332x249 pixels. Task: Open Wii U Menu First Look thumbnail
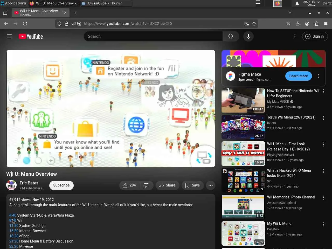click(243, 154)
